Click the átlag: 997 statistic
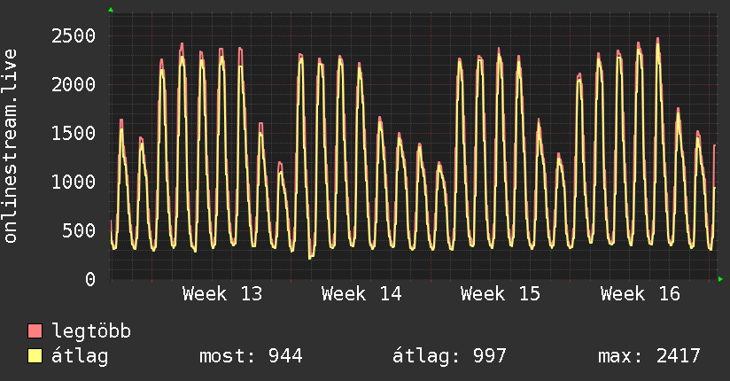730x381 pixels. pos(449,356)
